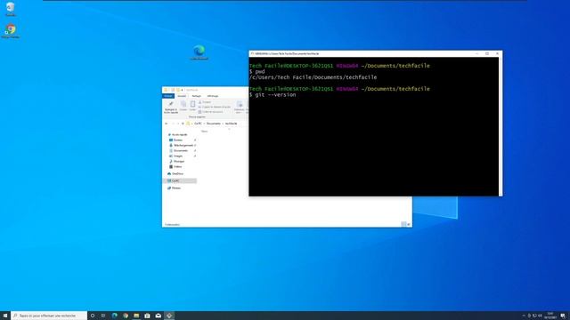Open Cortana from the taskbar
Viewport: 570px width, 320px height.
(93, 316)
